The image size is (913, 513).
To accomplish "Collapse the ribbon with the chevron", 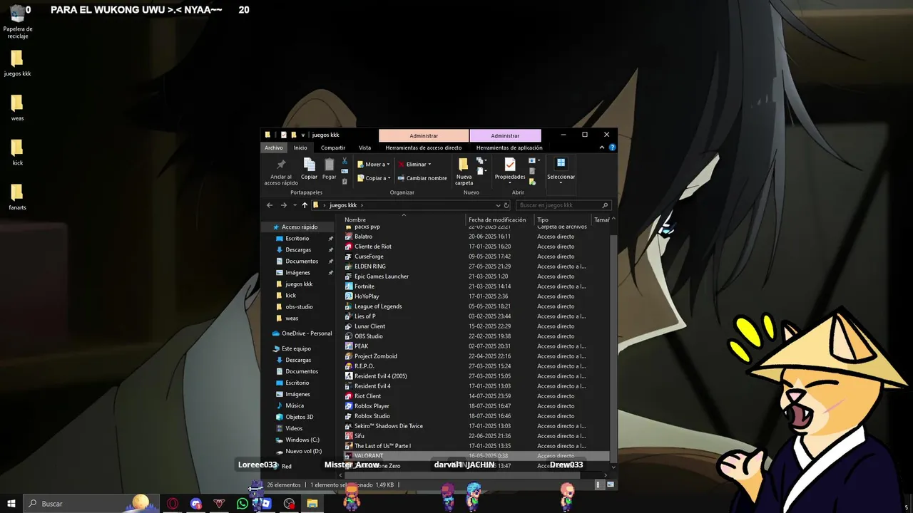I will (602, 147).
